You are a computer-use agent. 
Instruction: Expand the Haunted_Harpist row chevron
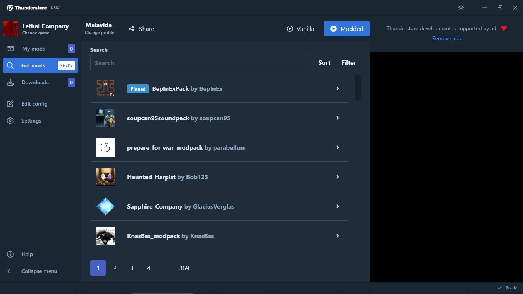click(338, 177)
